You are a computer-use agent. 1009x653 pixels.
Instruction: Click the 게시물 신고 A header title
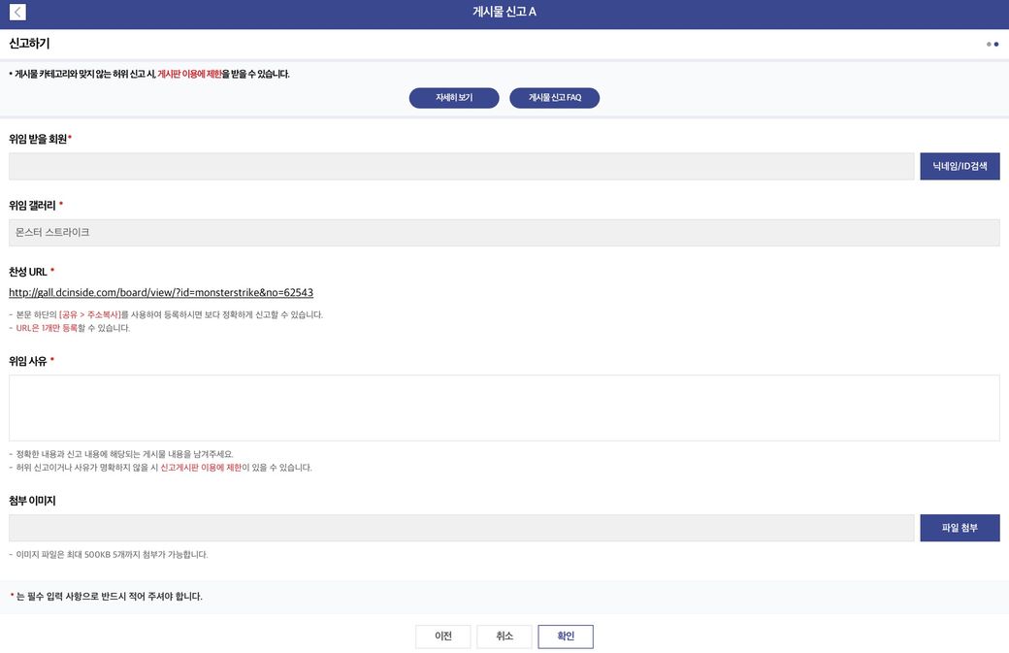click(x=504, y=12)
